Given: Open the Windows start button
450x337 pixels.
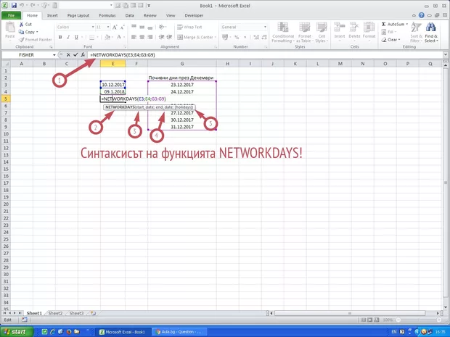Looking at the screenshot, I should 17,332.
